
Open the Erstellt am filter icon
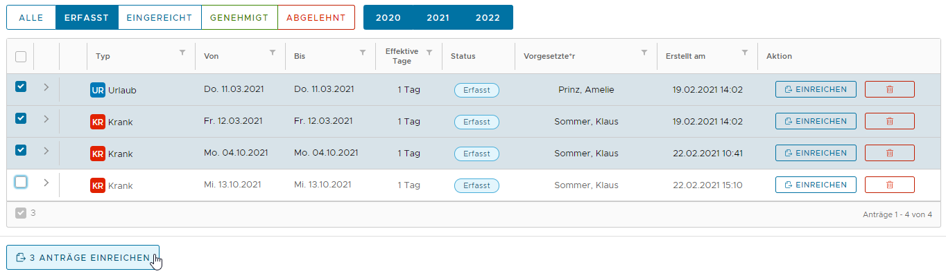(745, 53)
